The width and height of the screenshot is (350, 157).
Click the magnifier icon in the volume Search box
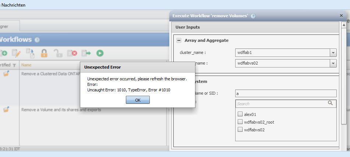click(330, 103)
